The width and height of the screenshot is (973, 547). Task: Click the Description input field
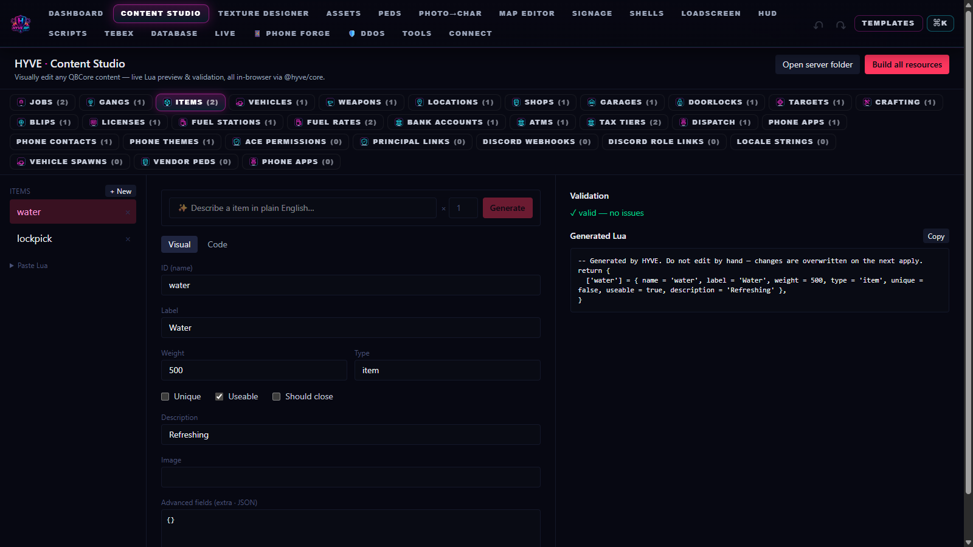351,435
